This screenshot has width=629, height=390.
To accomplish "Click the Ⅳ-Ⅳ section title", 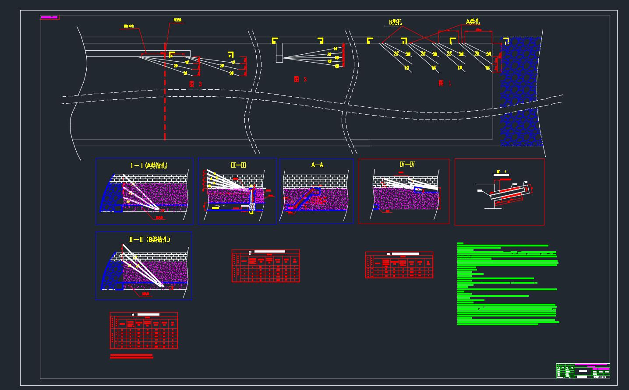I will point(407,165).
